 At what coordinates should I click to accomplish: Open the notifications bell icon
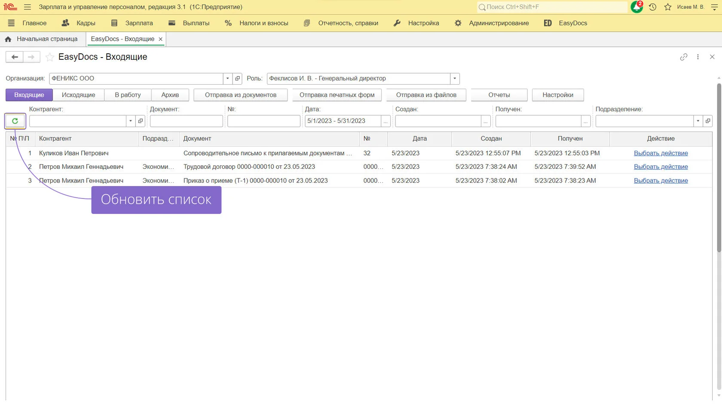pyautogui.click(x=636, y=7)
